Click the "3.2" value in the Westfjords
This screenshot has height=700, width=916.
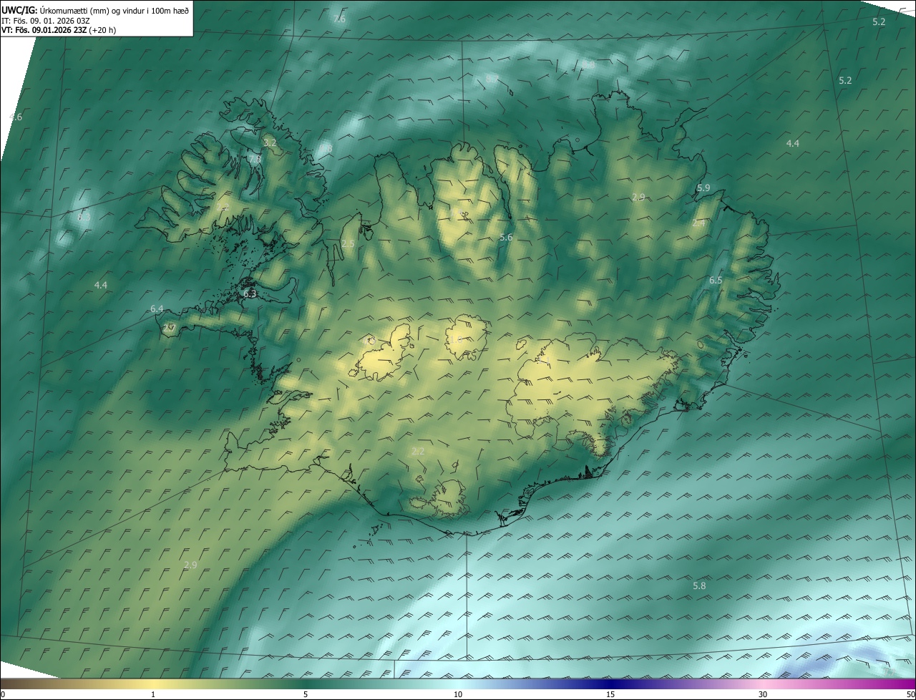tap(270, 143)
